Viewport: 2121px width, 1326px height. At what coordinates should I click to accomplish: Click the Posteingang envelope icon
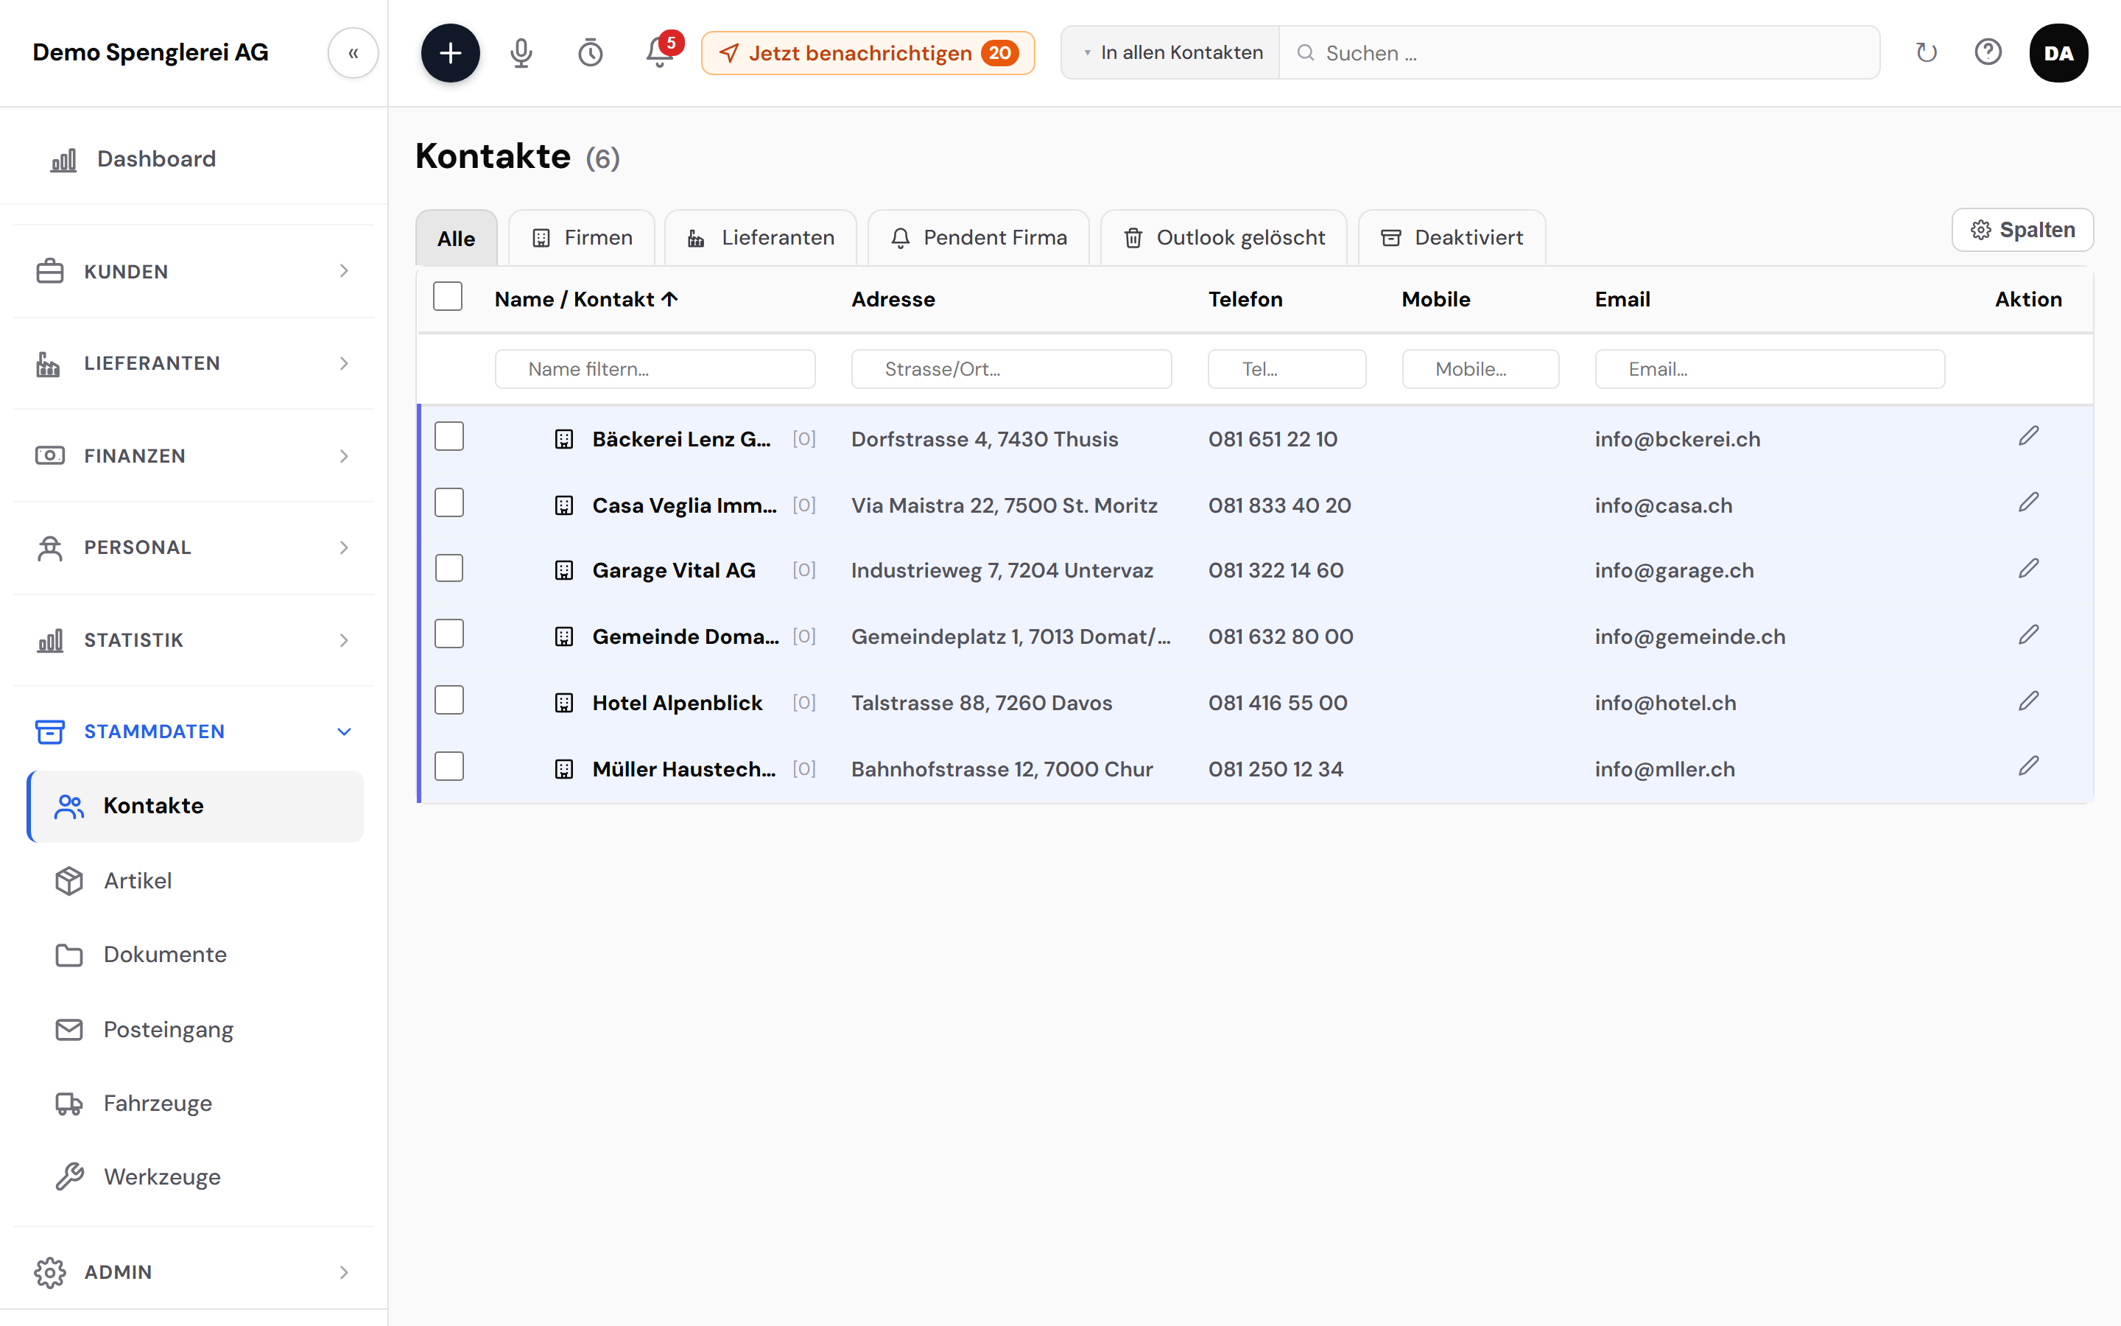[x=69, y=1030]
